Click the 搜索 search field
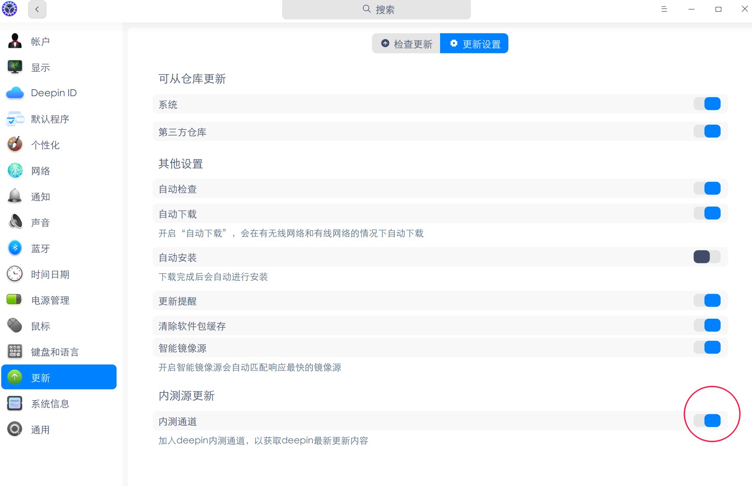This screenshot has height=486, width=752. (x=376, y=9)
